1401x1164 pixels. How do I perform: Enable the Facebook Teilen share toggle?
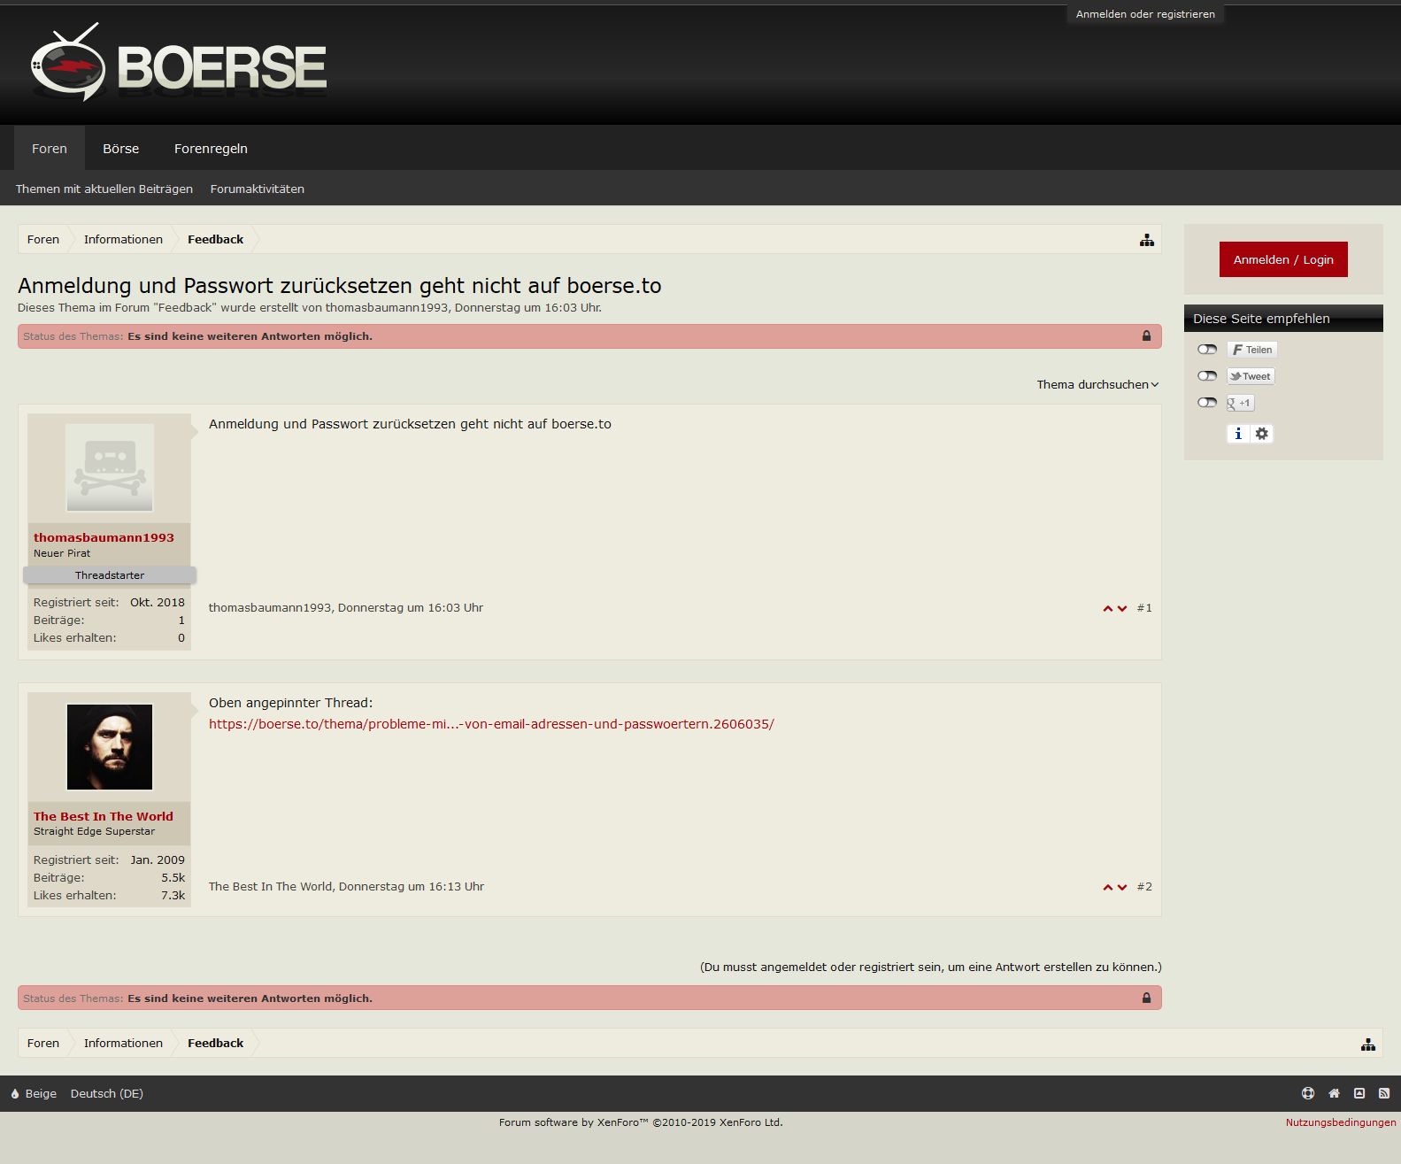pos(1207,350)
